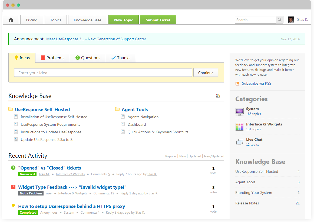Screen dimensions: 314x222
Task: Click document icon beside Agents Navigation
Action: tap(123, 117)
